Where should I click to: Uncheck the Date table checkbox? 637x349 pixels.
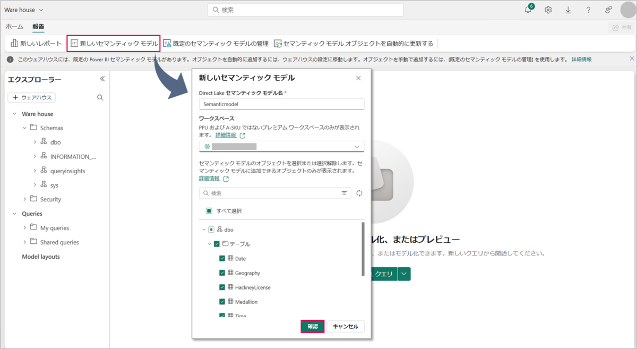[x=222, y=258]
